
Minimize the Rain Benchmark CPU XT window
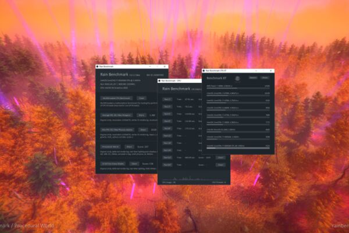256,70
